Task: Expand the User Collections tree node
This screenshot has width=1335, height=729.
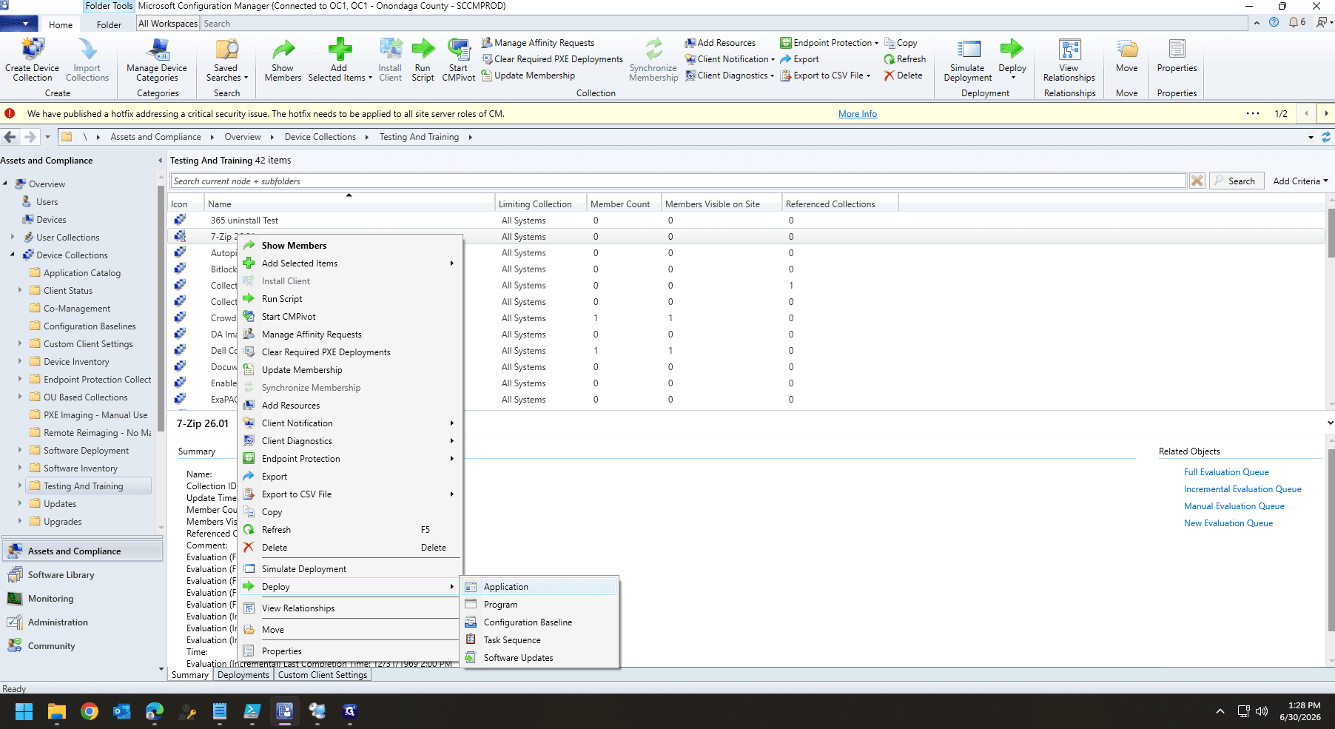Action: pyautogui.click(x=13, y=237)
